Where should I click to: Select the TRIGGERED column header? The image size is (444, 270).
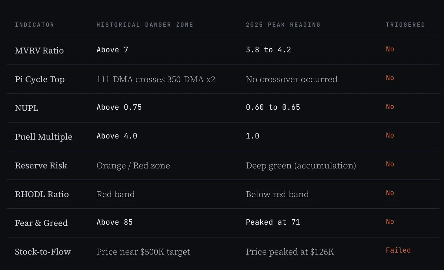coord(405,25)
